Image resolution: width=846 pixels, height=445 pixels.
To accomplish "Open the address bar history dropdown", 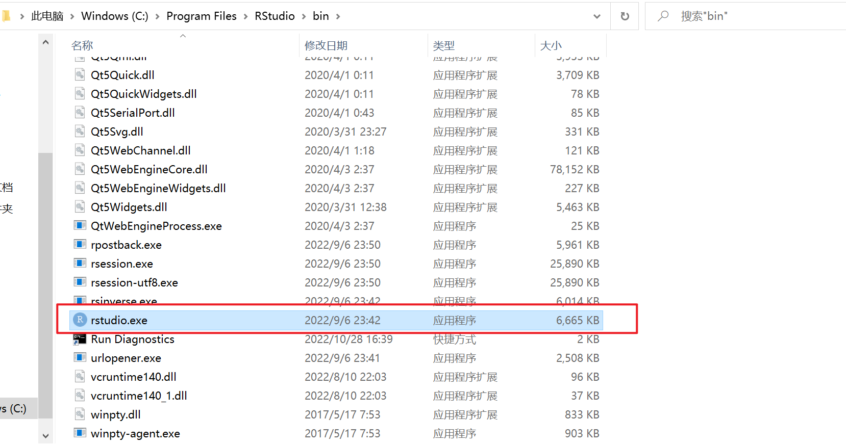I will coord(597,16).
